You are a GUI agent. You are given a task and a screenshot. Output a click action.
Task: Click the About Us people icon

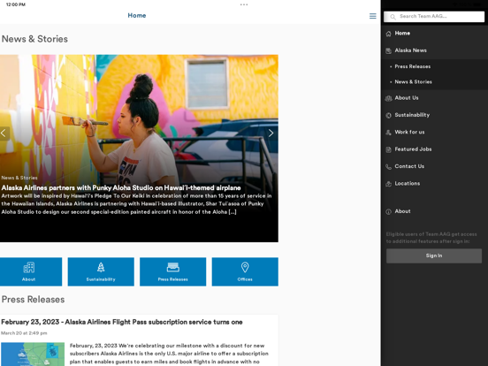pyautogui.click(x=388, y=98)
